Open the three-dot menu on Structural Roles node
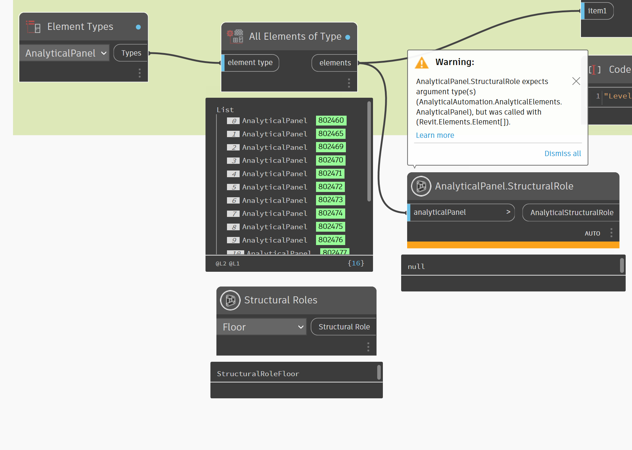 click(x=368, y=347)
